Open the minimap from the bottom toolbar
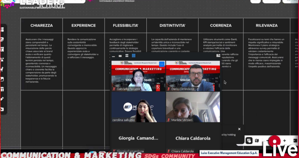Image resolution: width=299 pixels, height=158 pixels. (x=257, y=140)
